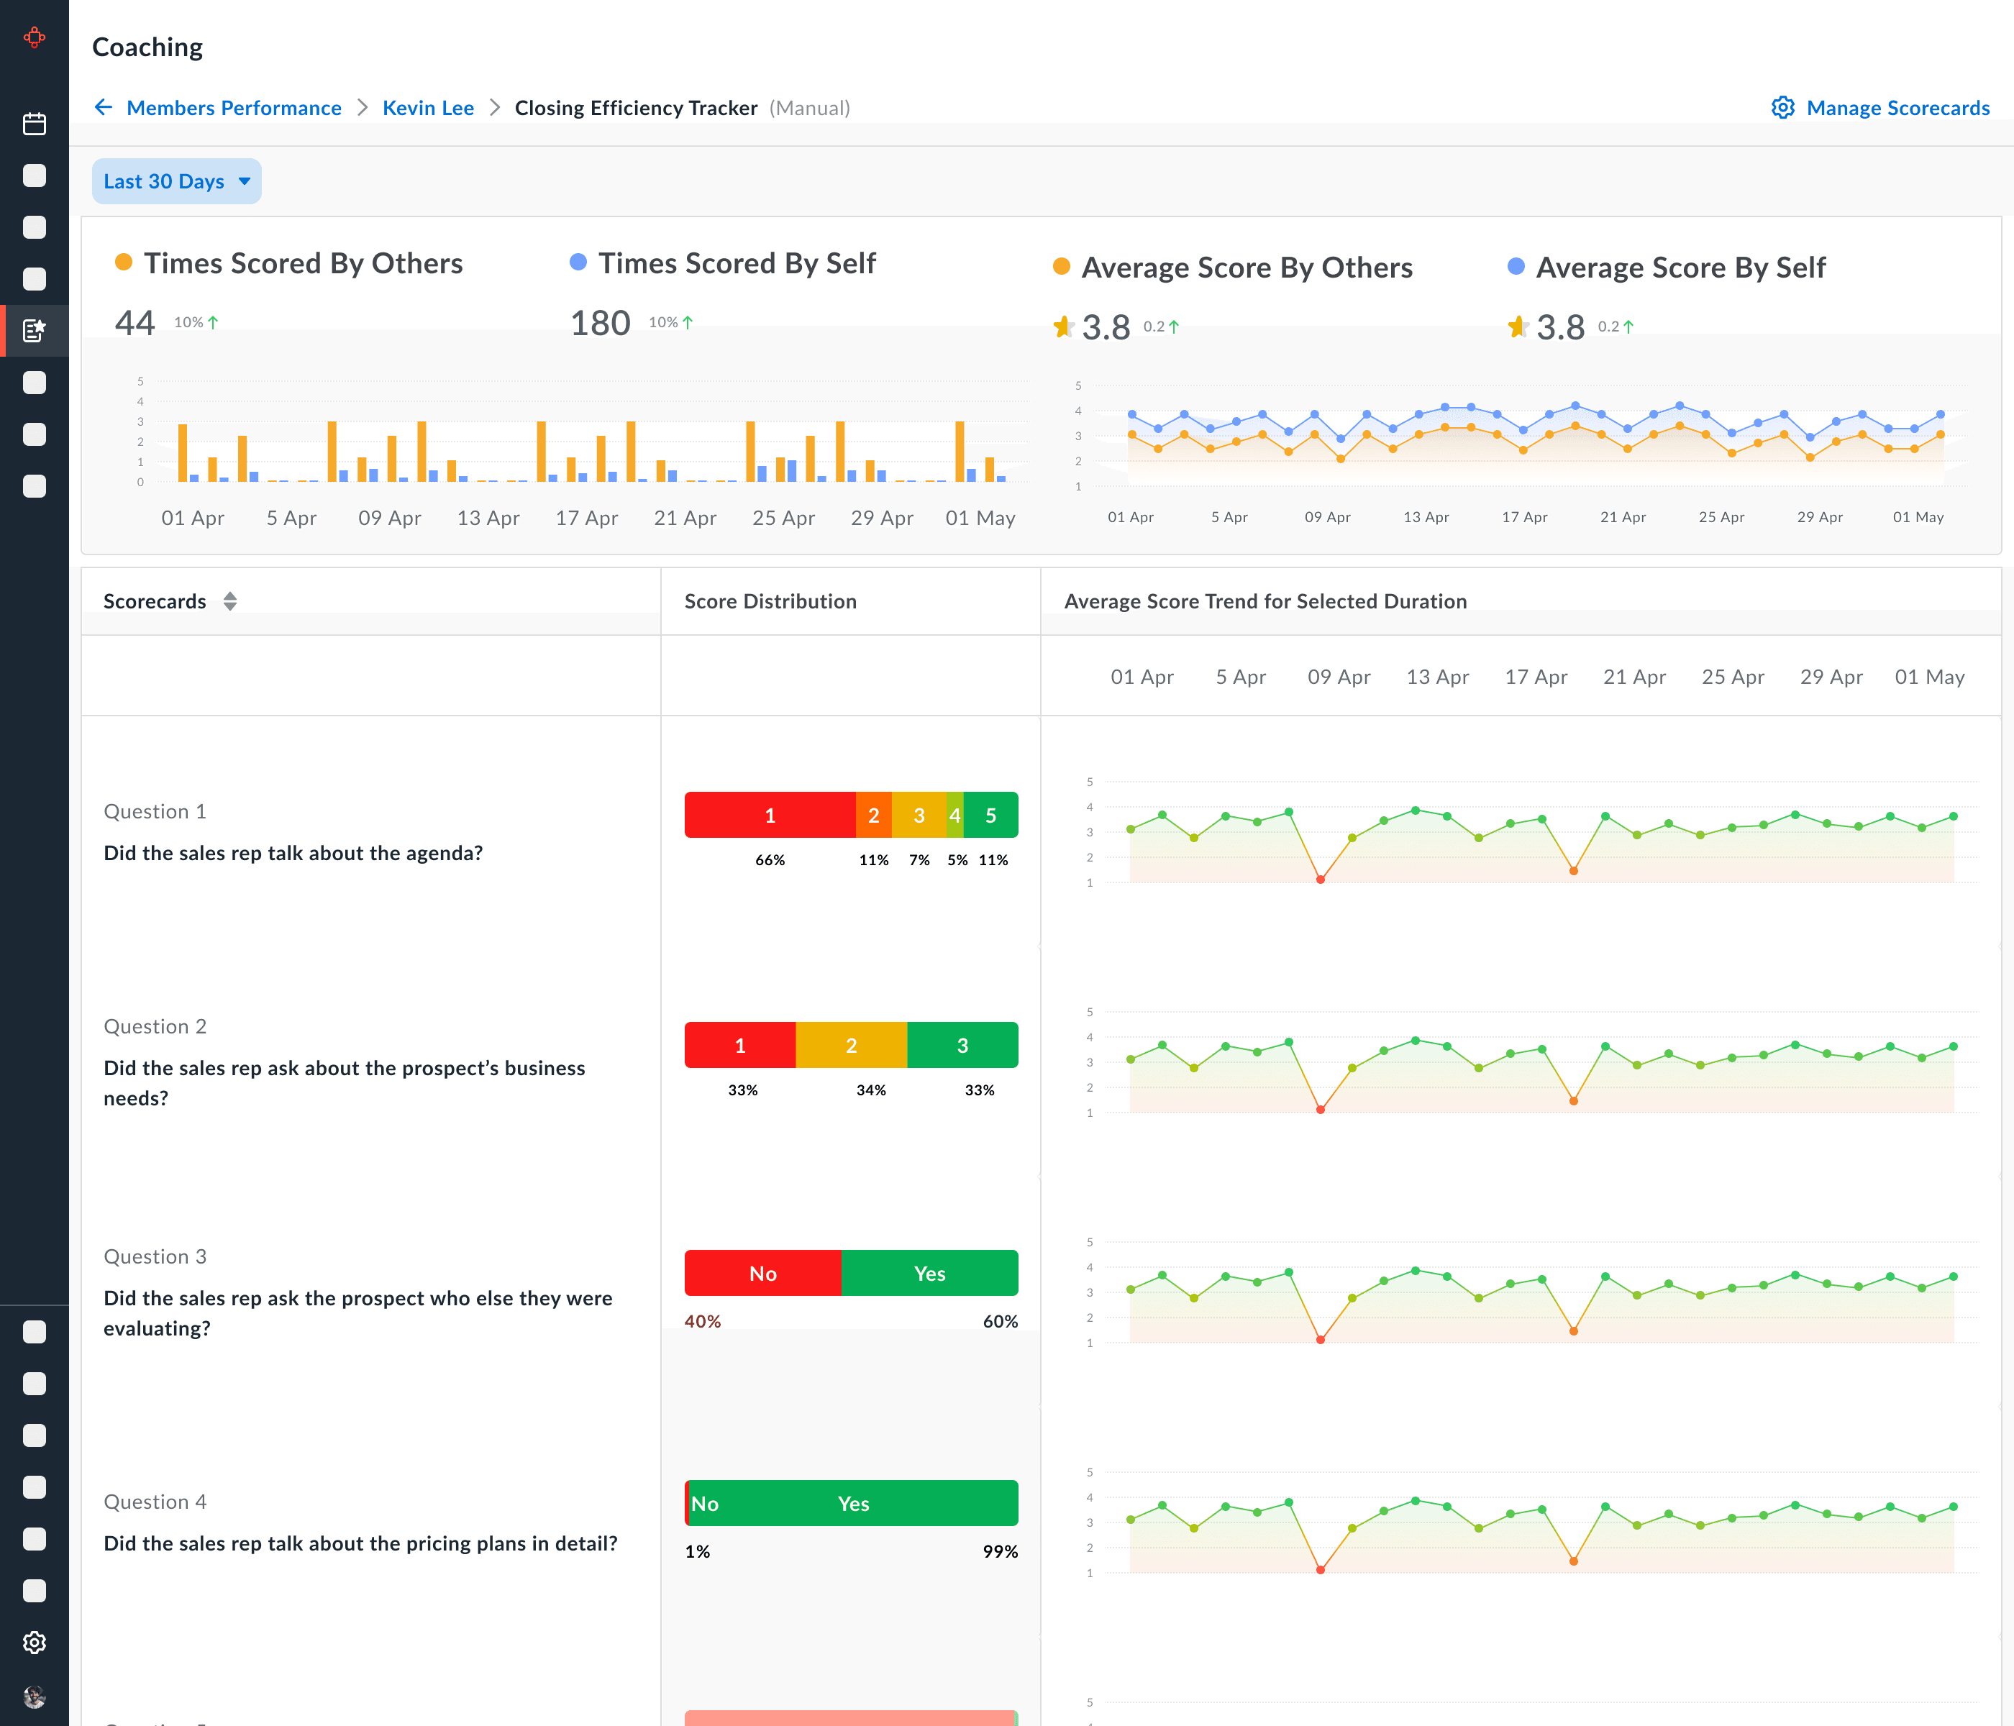Screen dimensions: 2014x1726
Task: Select yellow score 2 segment for Question 2
Action: point(850,1046)
